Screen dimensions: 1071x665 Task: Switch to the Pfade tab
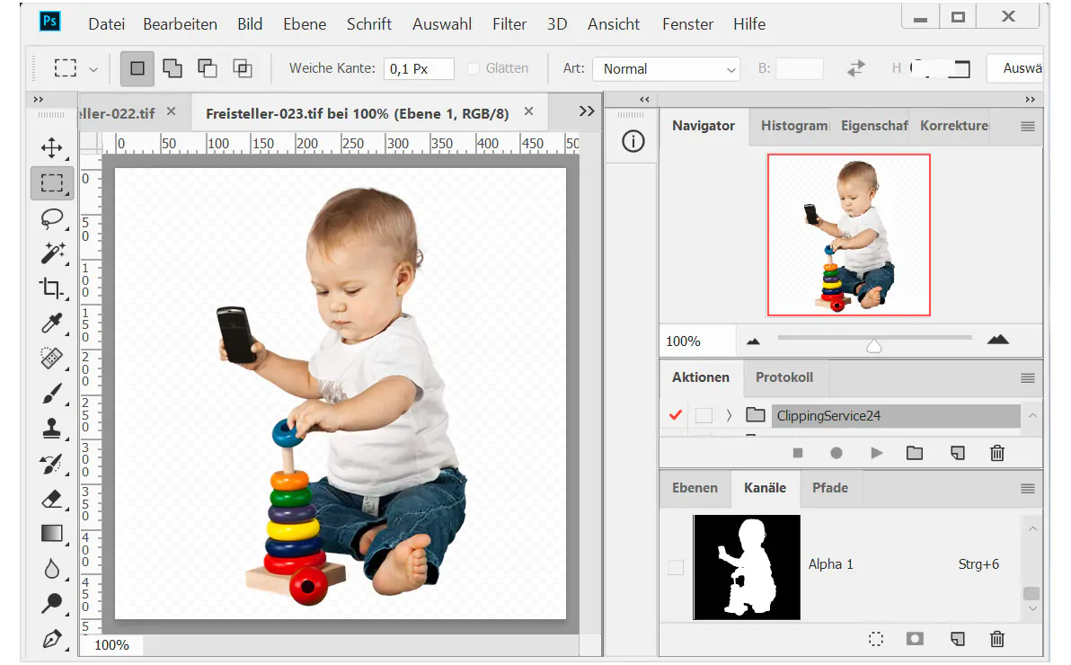[x=830, y=488]
